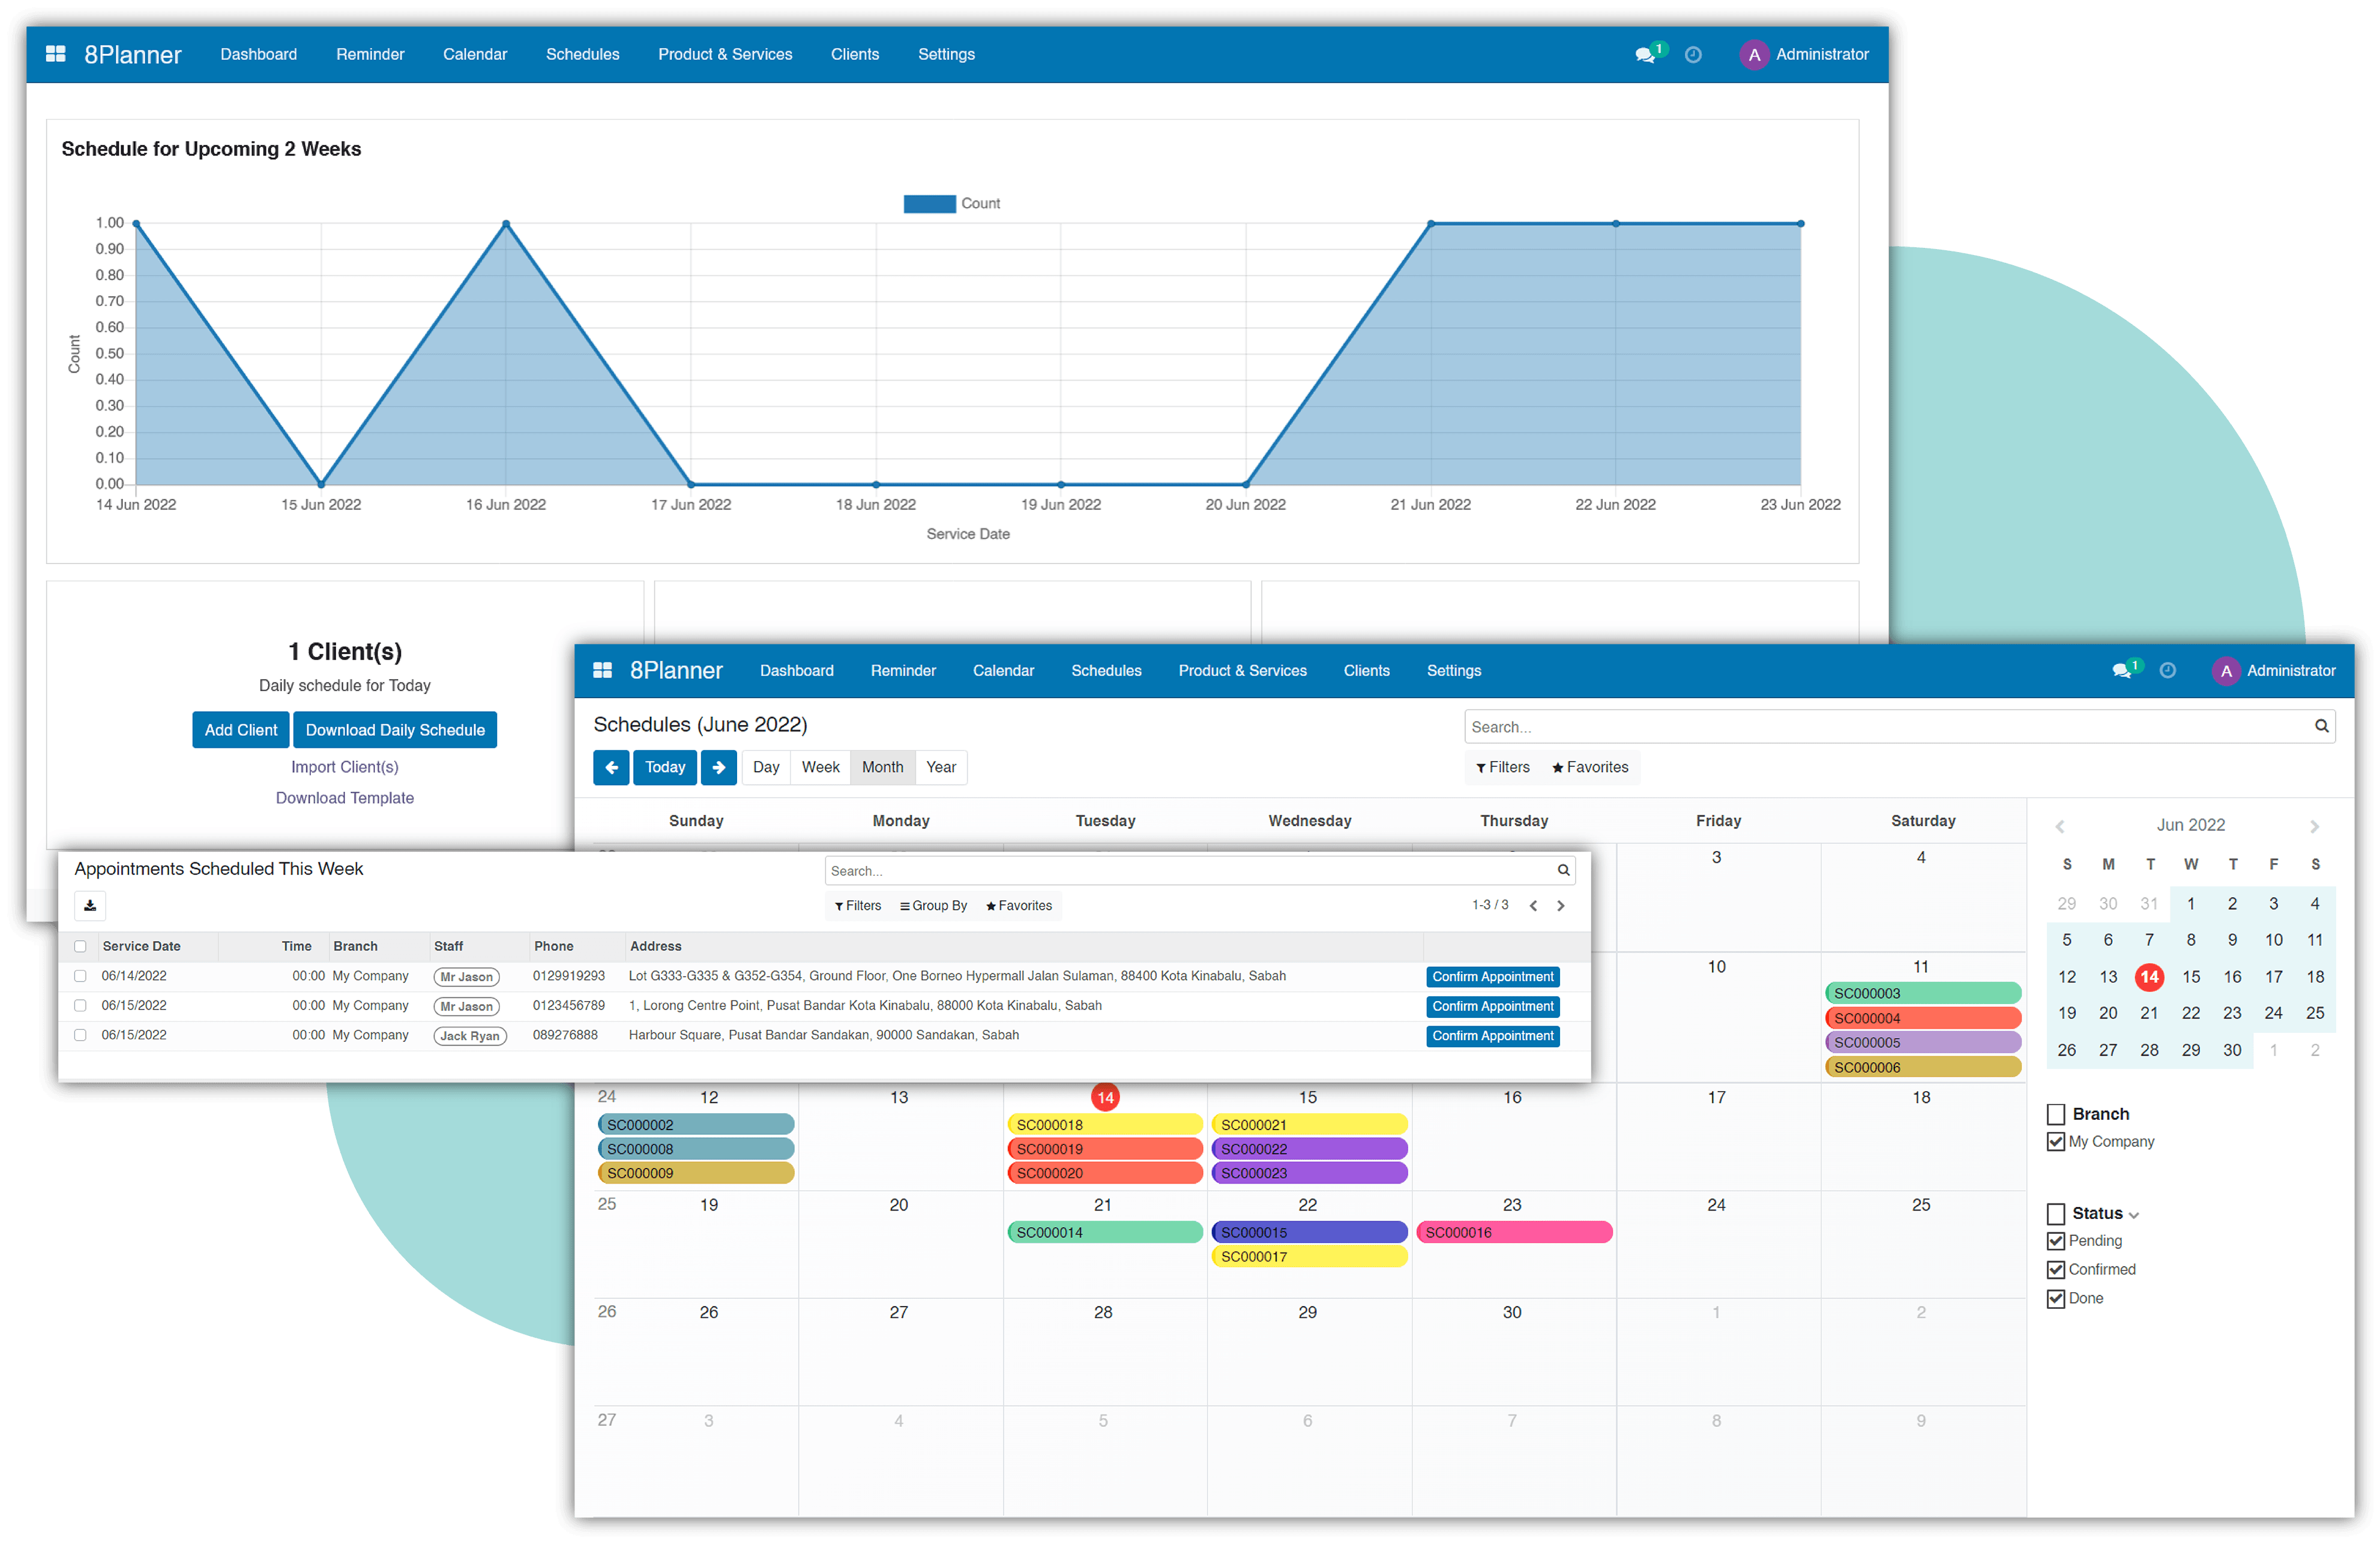2380x1543 pixels.
Task: Go to previous month with left arrow button
Action: [x=611, y=767]
